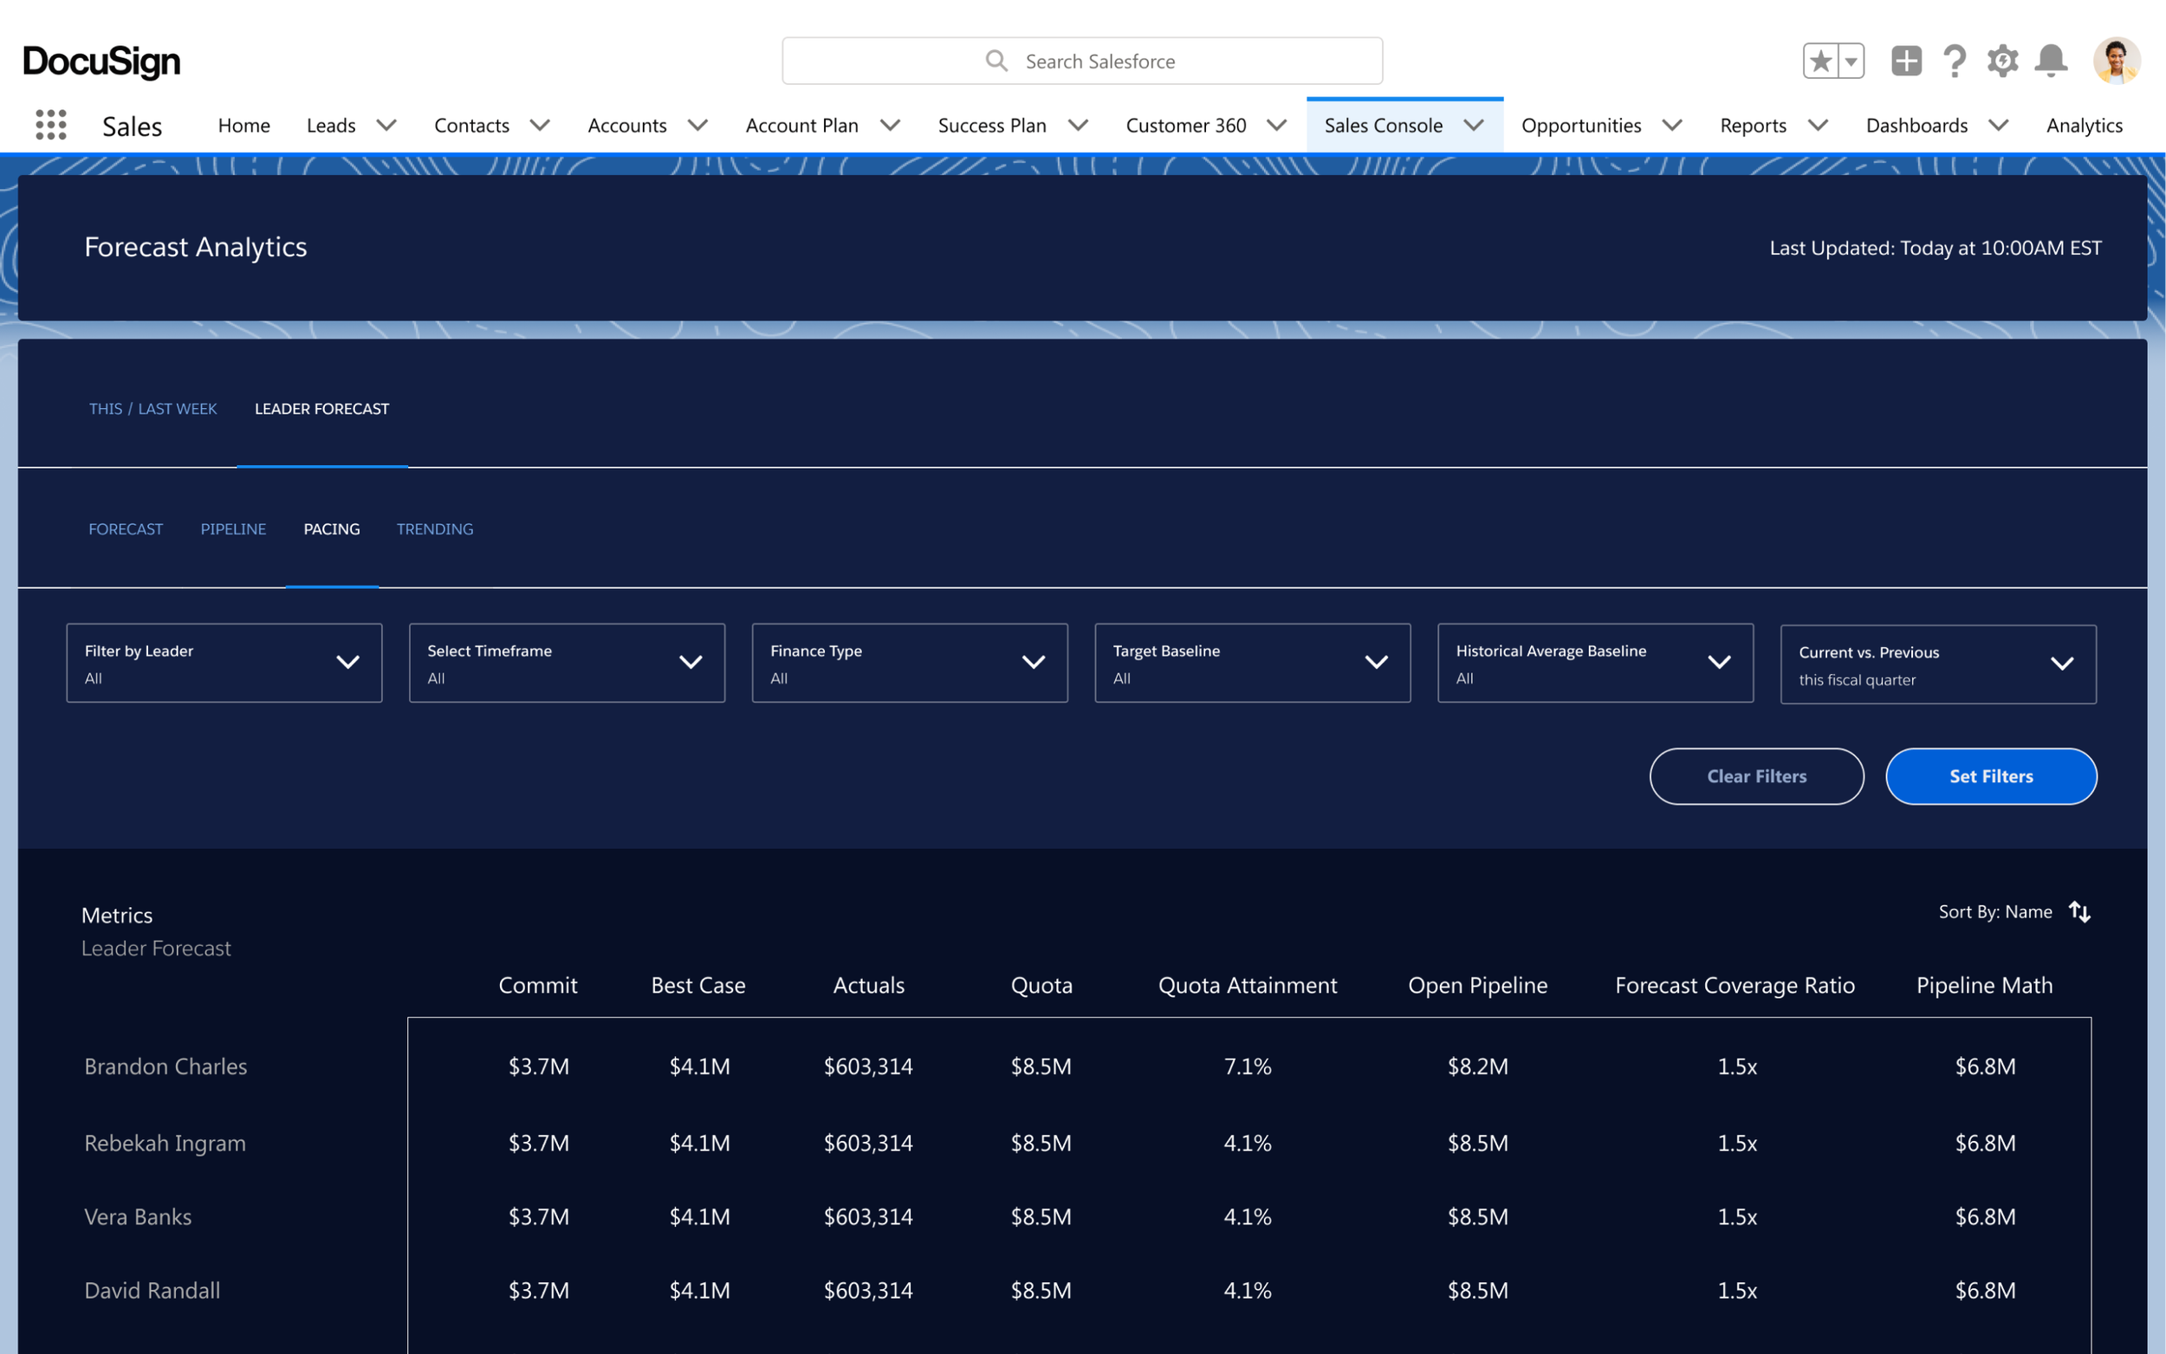Switch to This / Last Week tab
Image resolution: width=2166 pixels, height=1354 pixels.
(x=152, y=408)
